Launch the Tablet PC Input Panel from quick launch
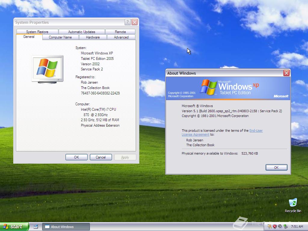308x231 pixels. click(36, 226)
